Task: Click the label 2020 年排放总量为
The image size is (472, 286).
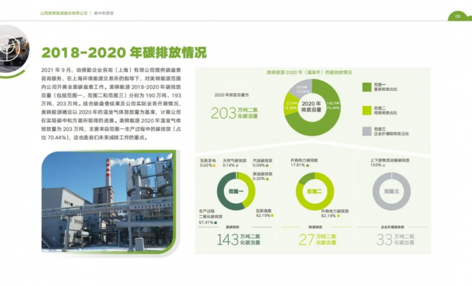Action: coord(232,95)
